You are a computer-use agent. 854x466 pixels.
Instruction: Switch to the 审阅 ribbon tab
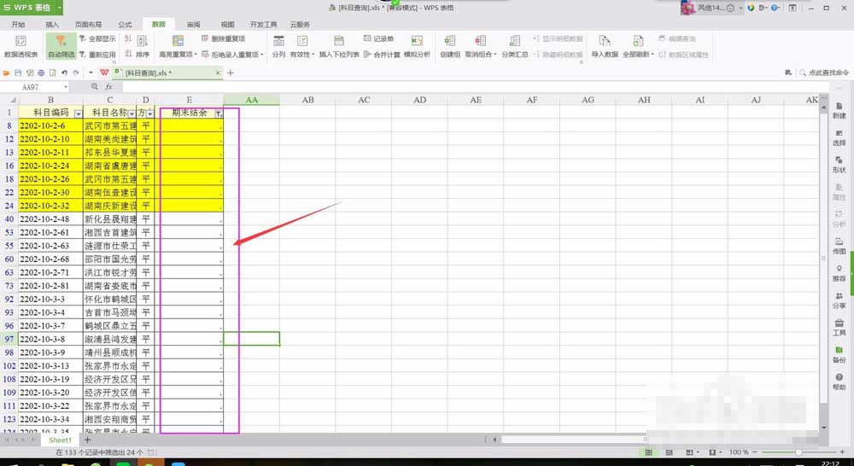(193, 25)
